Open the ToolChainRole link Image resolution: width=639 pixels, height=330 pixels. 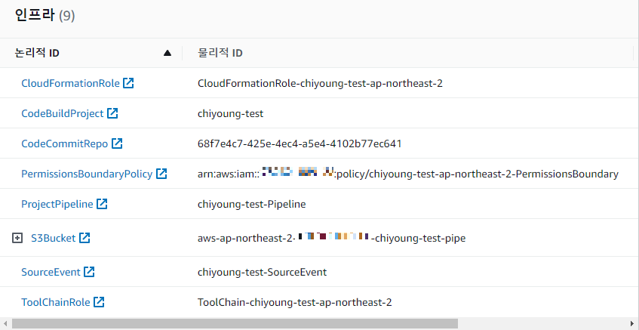pos(55,302)
